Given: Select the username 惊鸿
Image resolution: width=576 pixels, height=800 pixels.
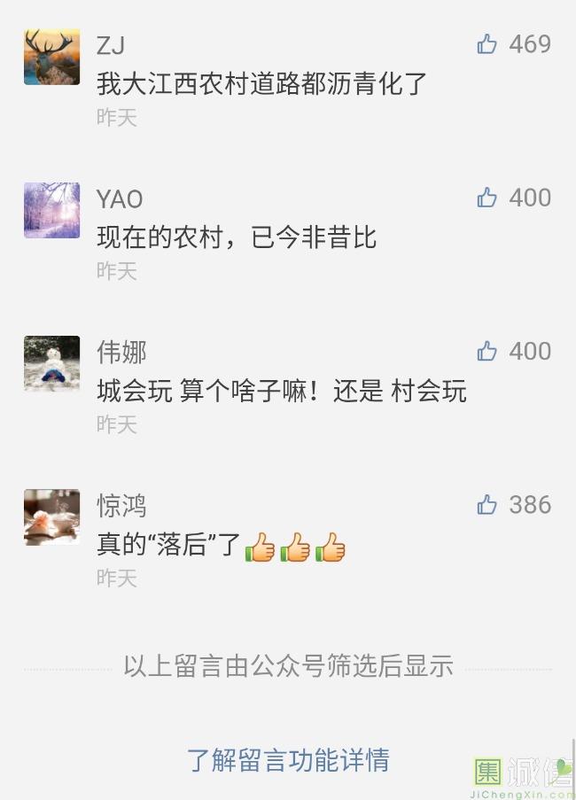Looking at the screenshot, I should pos(121,506).
